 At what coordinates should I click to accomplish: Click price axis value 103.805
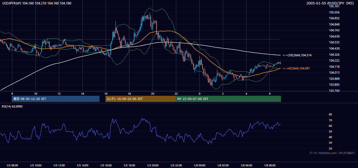pyautogui.click(x=334, y=85)
